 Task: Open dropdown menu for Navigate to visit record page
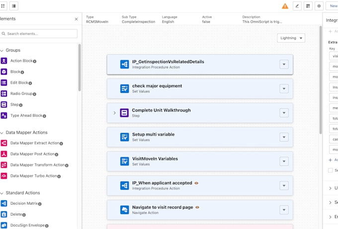(284, 210)
